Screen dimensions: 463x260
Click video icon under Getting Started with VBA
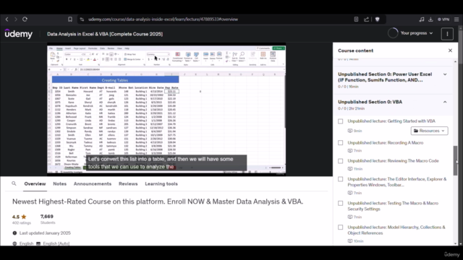(350, 131)
